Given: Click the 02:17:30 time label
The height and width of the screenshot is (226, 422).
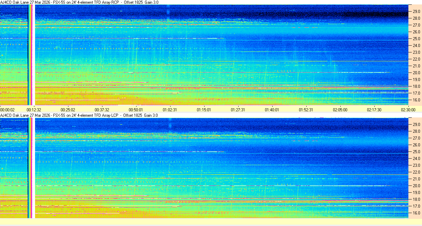Looking at the screenshot, I should click(374, 110).
